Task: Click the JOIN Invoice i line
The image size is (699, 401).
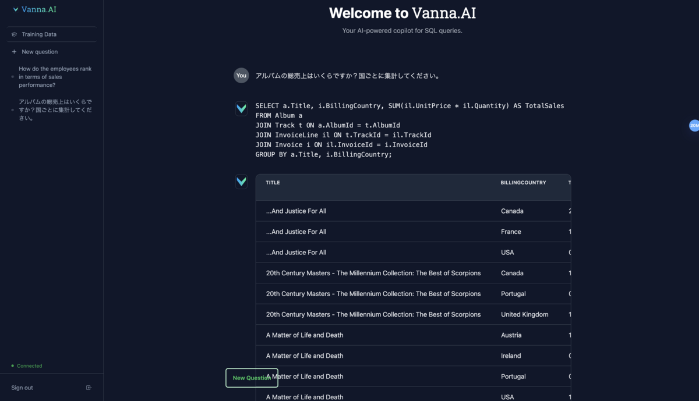Action: point(341,144)
